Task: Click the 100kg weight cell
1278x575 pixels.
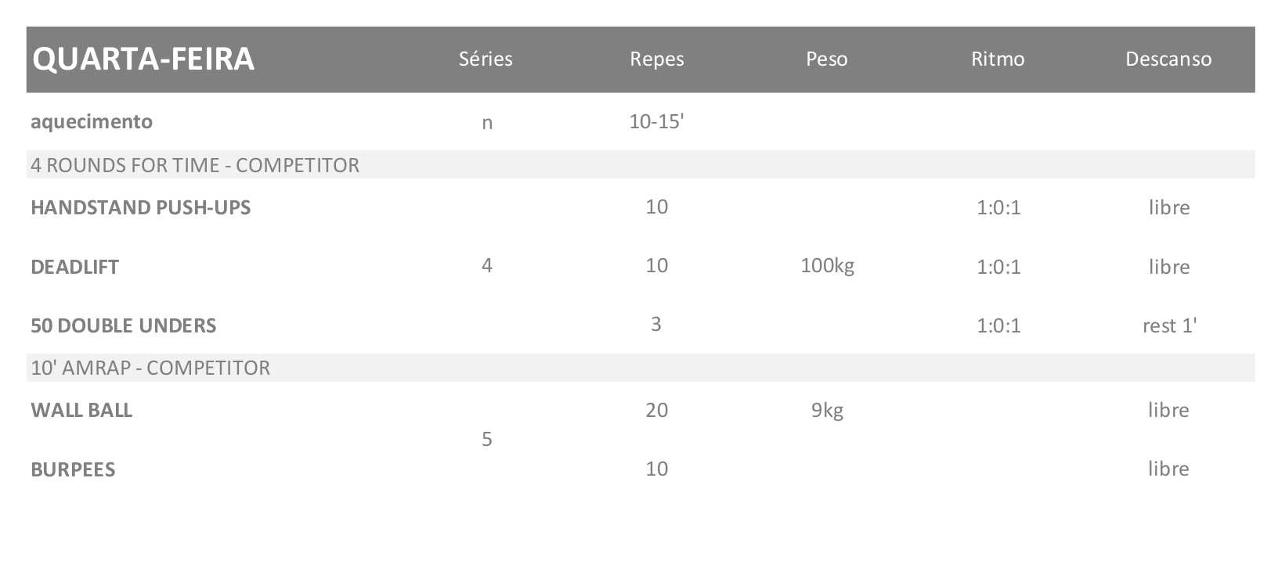Action: click(827, 266)
